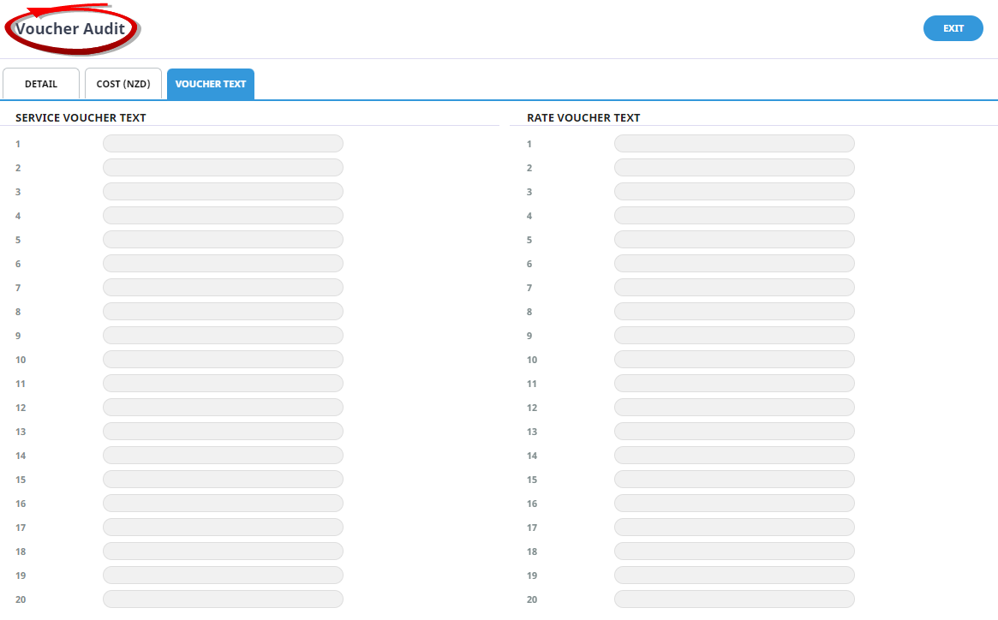Focus Rate Voucher Text line 16 field

[x=734, y=504]
